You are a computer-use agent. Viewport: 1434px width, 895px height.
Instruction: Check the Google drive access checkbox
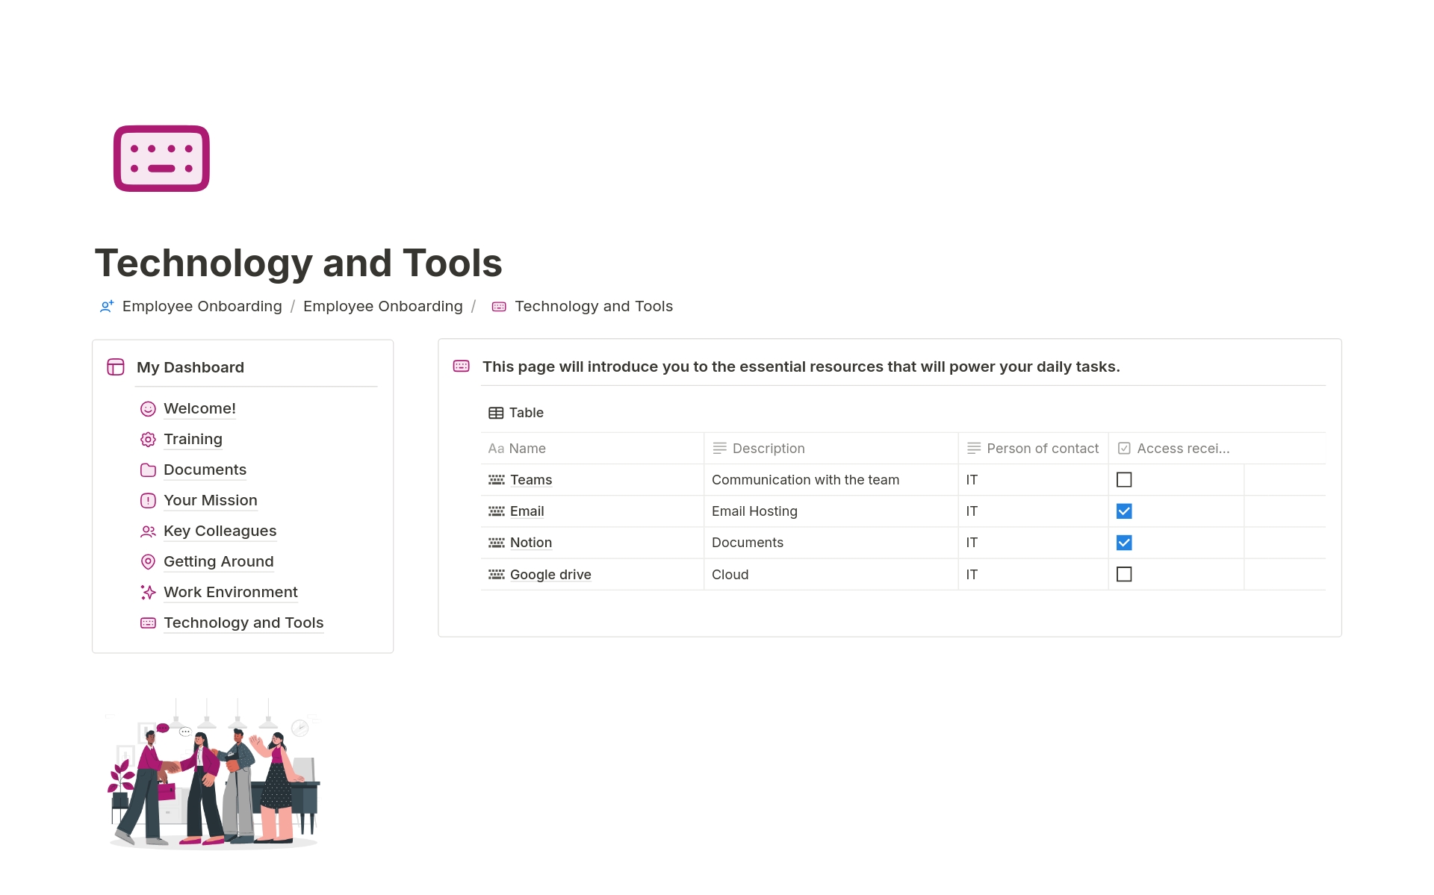click(1123, 574)
